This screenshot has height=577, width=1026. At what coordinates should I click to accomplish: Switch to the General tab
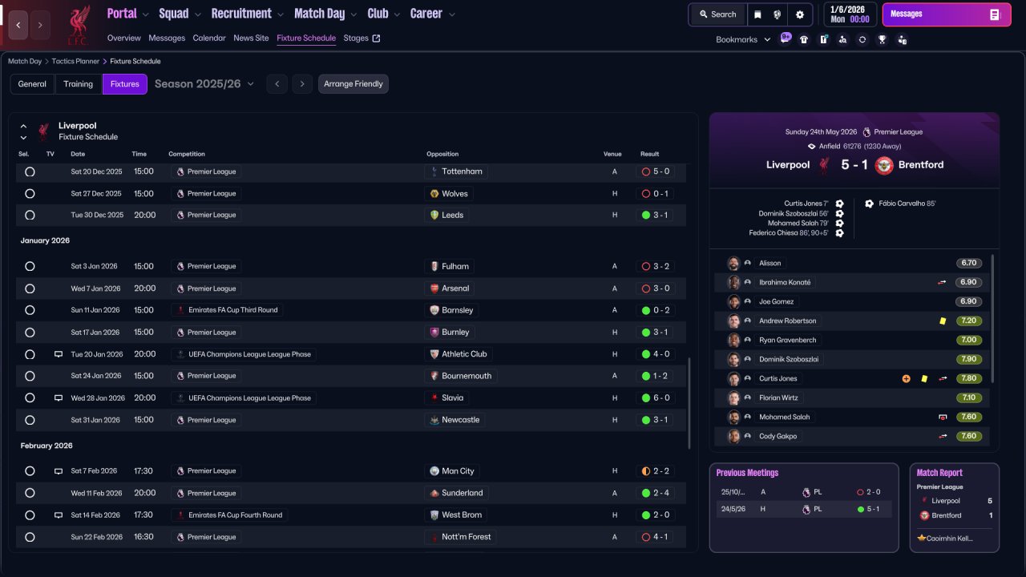[x=32, y=84]
